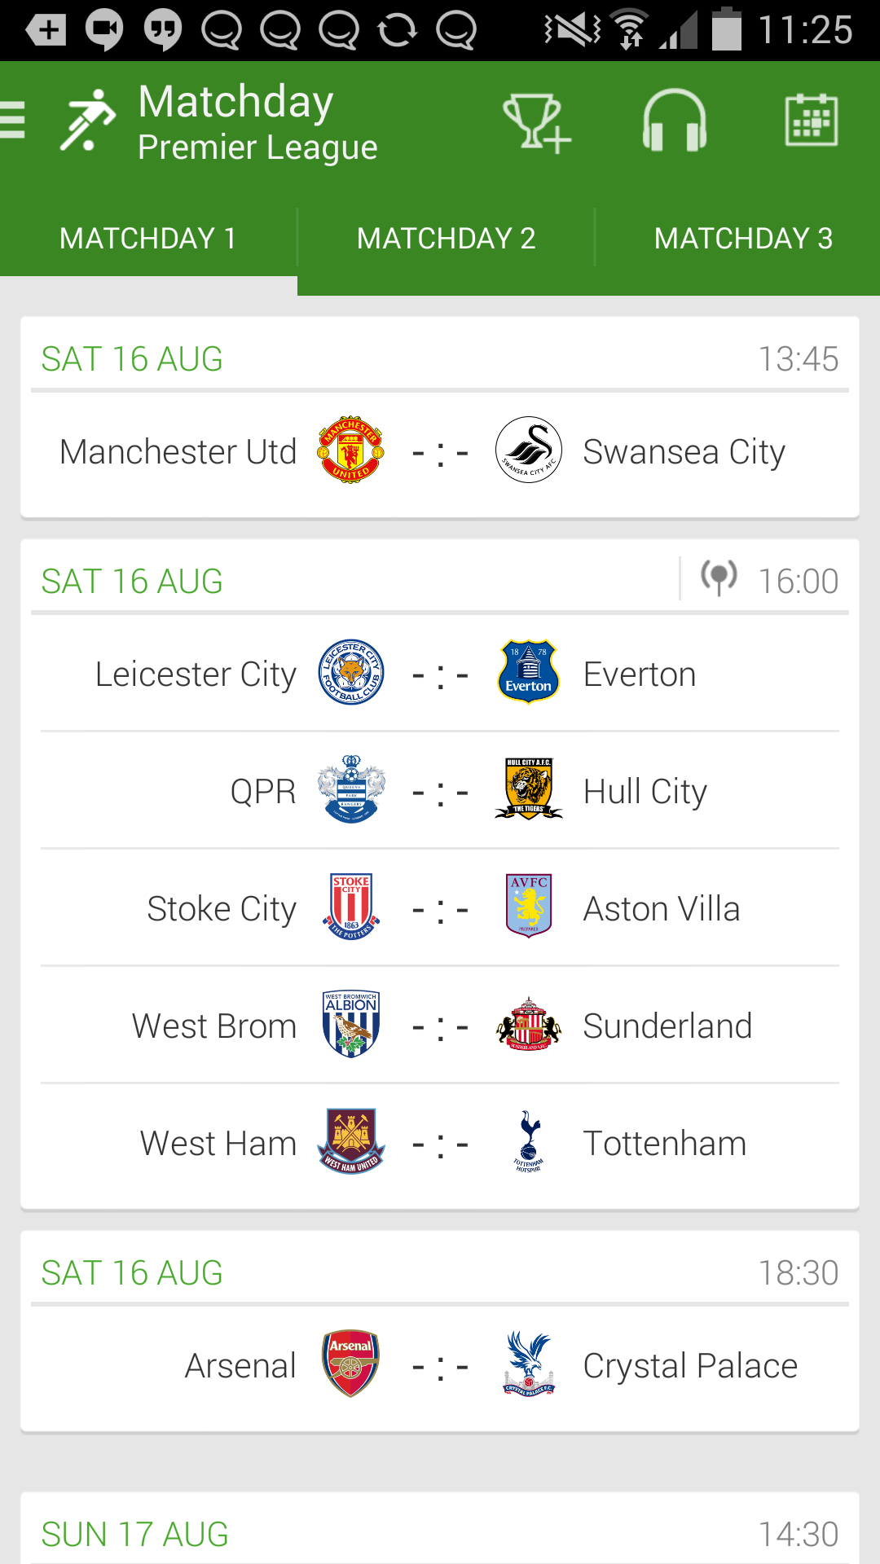Tap the Arsenal club crest

click(x=350, y=1364)
